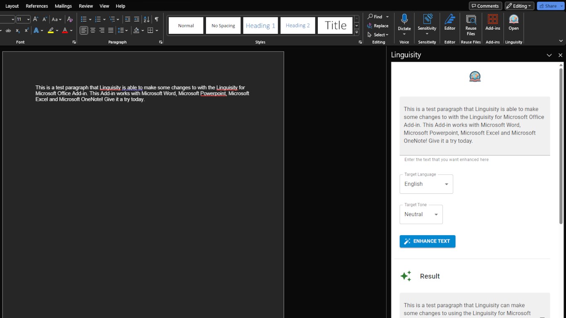Open line spacing options
566x318 pixels.
point(123,30)
